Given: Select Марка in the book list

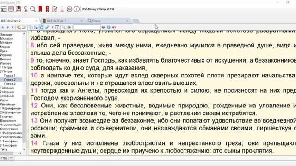Looking at the screenshot, I should click(x=5, y=47).
